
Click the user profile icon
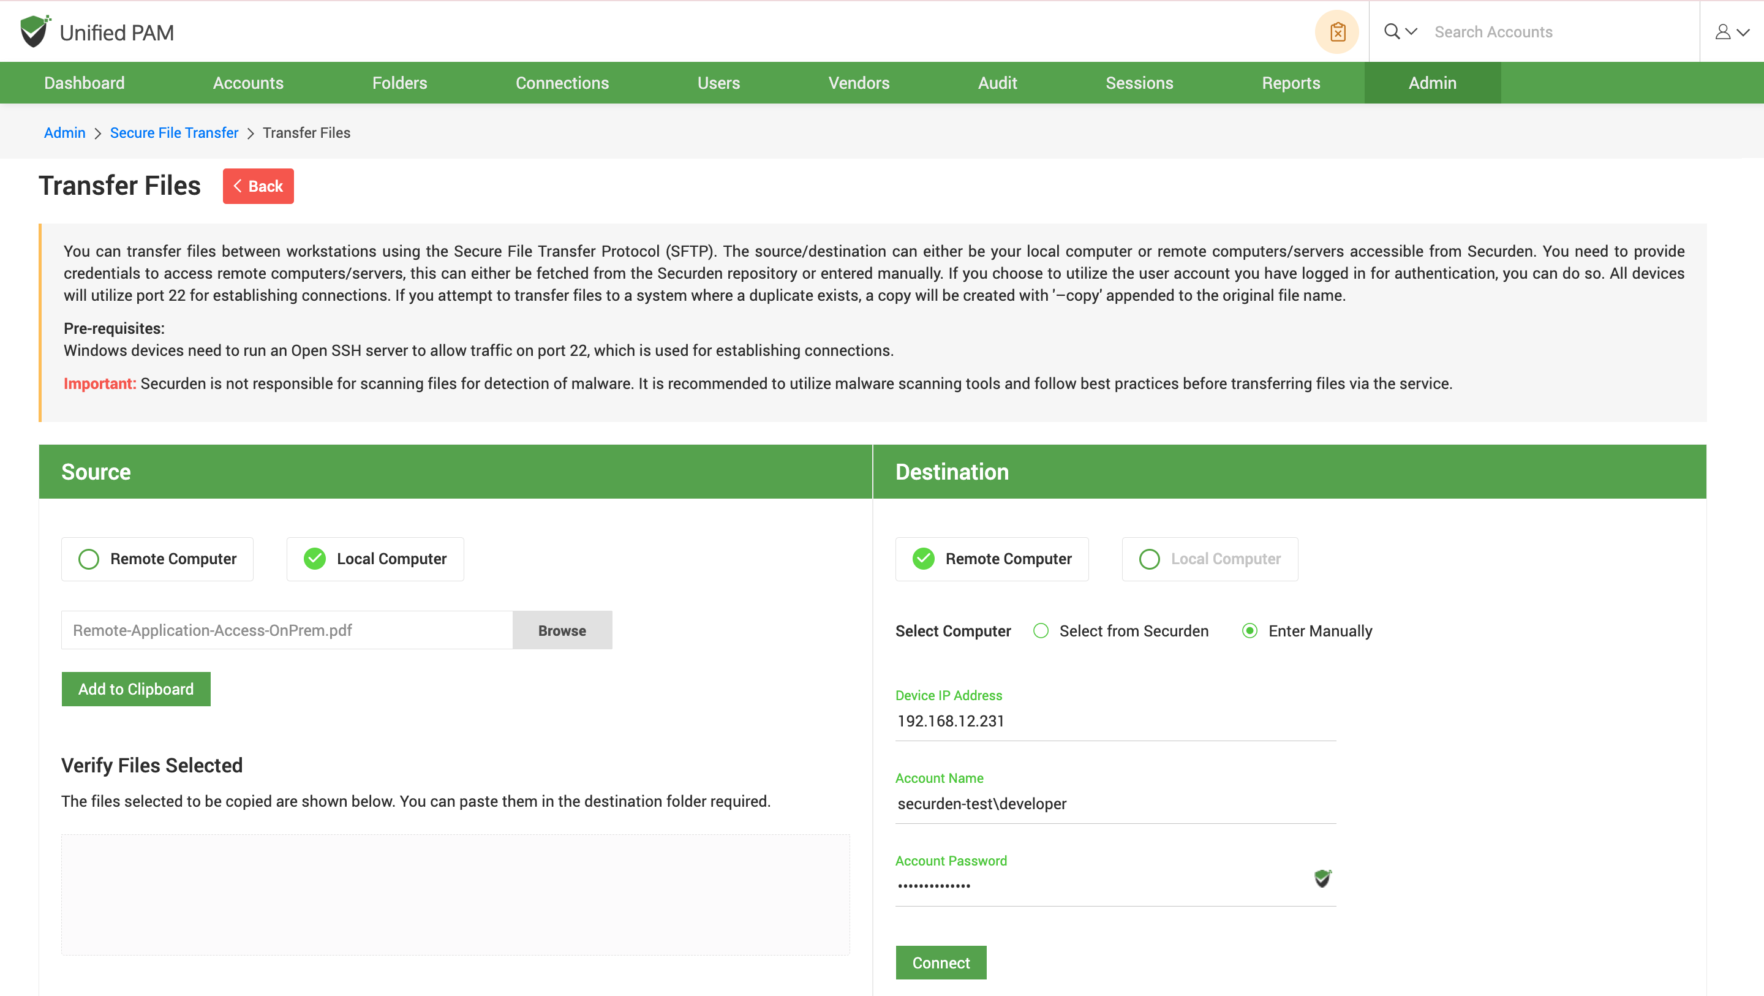tap(1723, 31)
